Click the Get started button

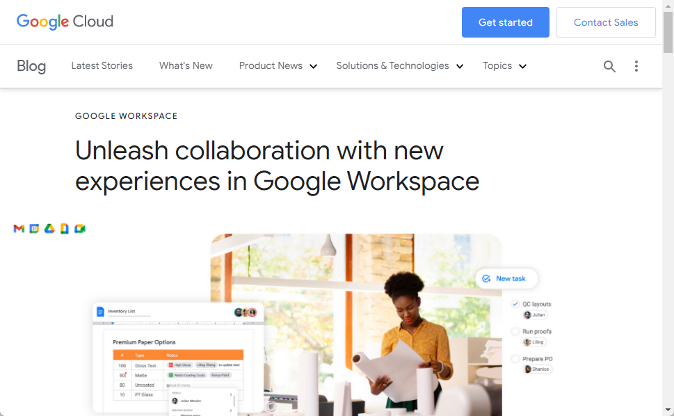pyautogui.click(x=505, y=22)
